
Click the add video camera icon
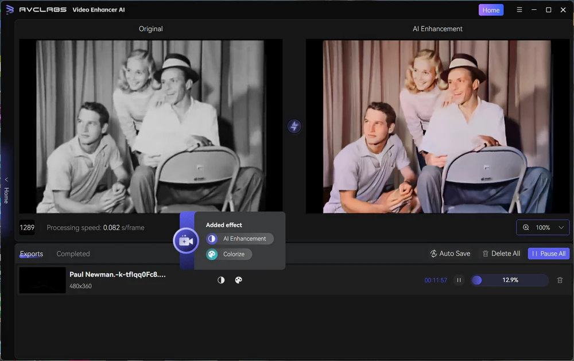(186, 241)
